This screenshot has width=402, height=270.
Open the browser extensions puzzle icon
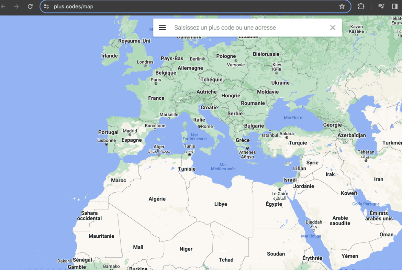pos(361,6)
